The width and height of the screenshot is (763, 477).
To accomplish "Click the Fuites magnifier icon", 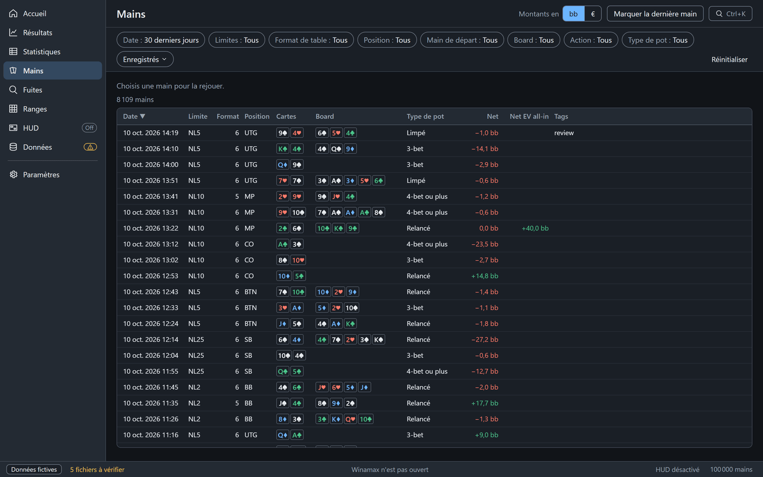I will 13,90.
